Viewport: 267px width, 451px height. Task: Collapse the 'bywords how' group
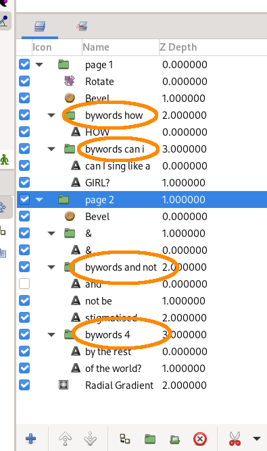(x=51, y=115)
